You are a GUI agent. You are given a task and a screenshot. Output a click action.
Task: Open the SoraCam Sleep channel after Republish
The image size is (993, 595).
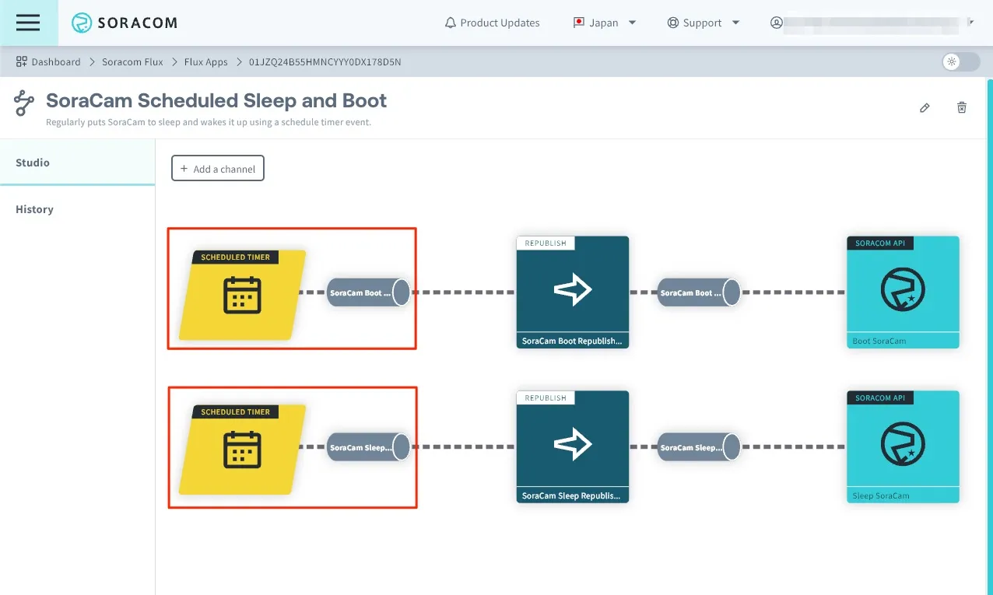pyautogui.click(x=699, y=447)
